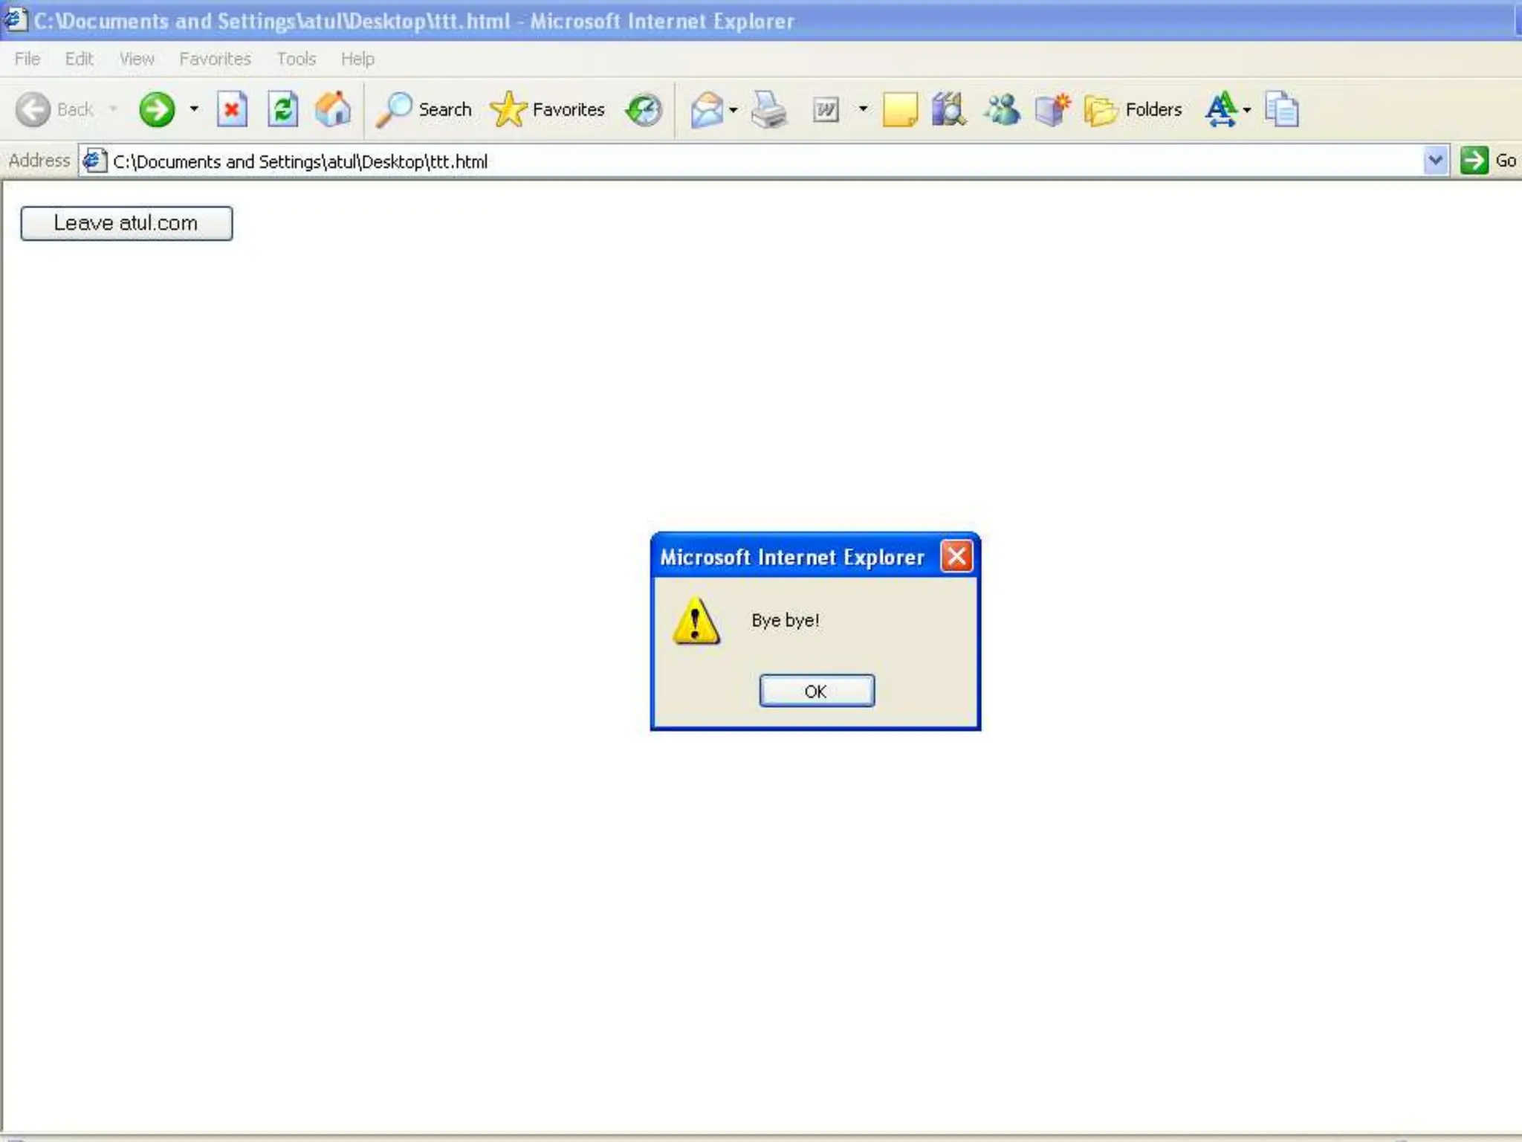Expand the text size dropdown arrow

[1246, 110]
